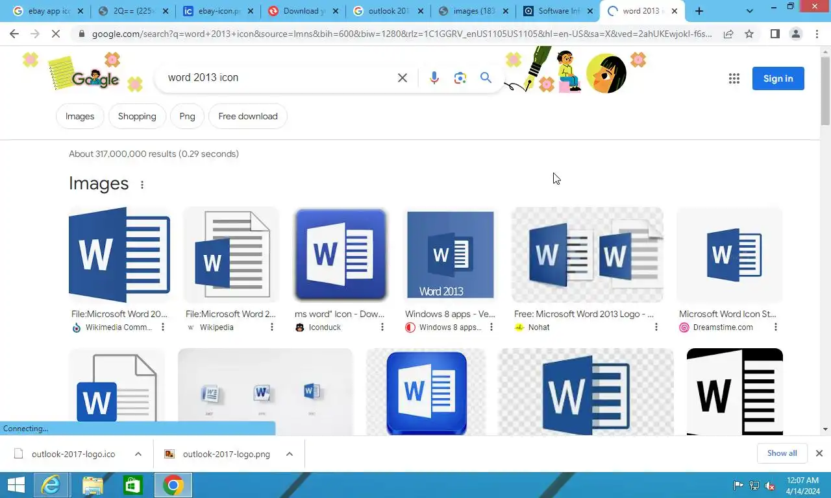Open Windows Store from taskbar

point(132,485)
